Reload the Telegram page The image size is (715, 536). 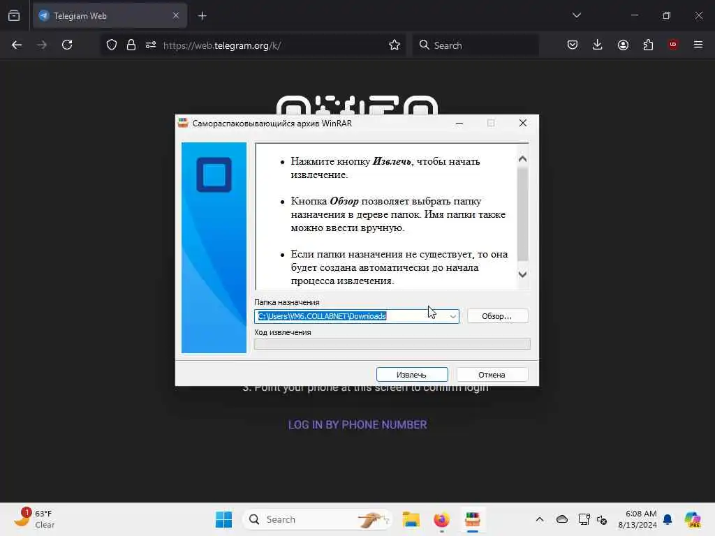(67, 45)
